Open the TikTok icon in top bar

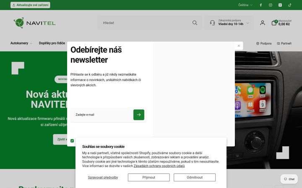(x=290, y=5)
